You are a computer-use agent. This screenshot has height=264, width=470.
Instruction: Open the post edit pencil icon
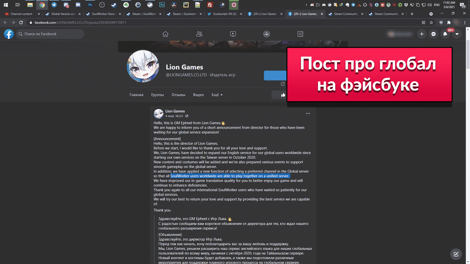456,254
